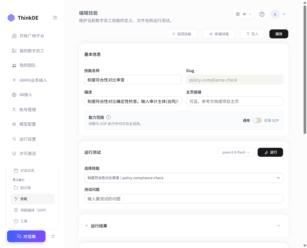Click the 流程编排 clipboard icon
Viewport: 307px width, 248px height.
click(x=16, y=210)
